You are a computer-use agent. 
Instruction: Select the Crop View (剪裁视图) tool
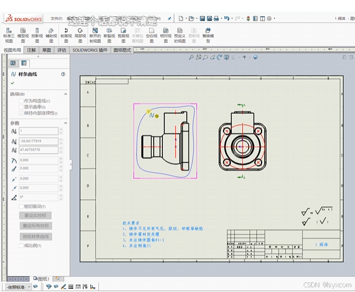pos(123,35)
